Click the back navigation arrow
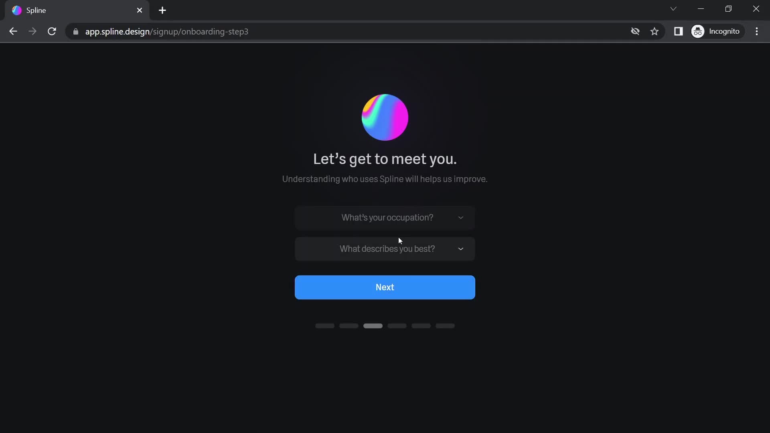 pyautogui.click(x=13, y=31)
